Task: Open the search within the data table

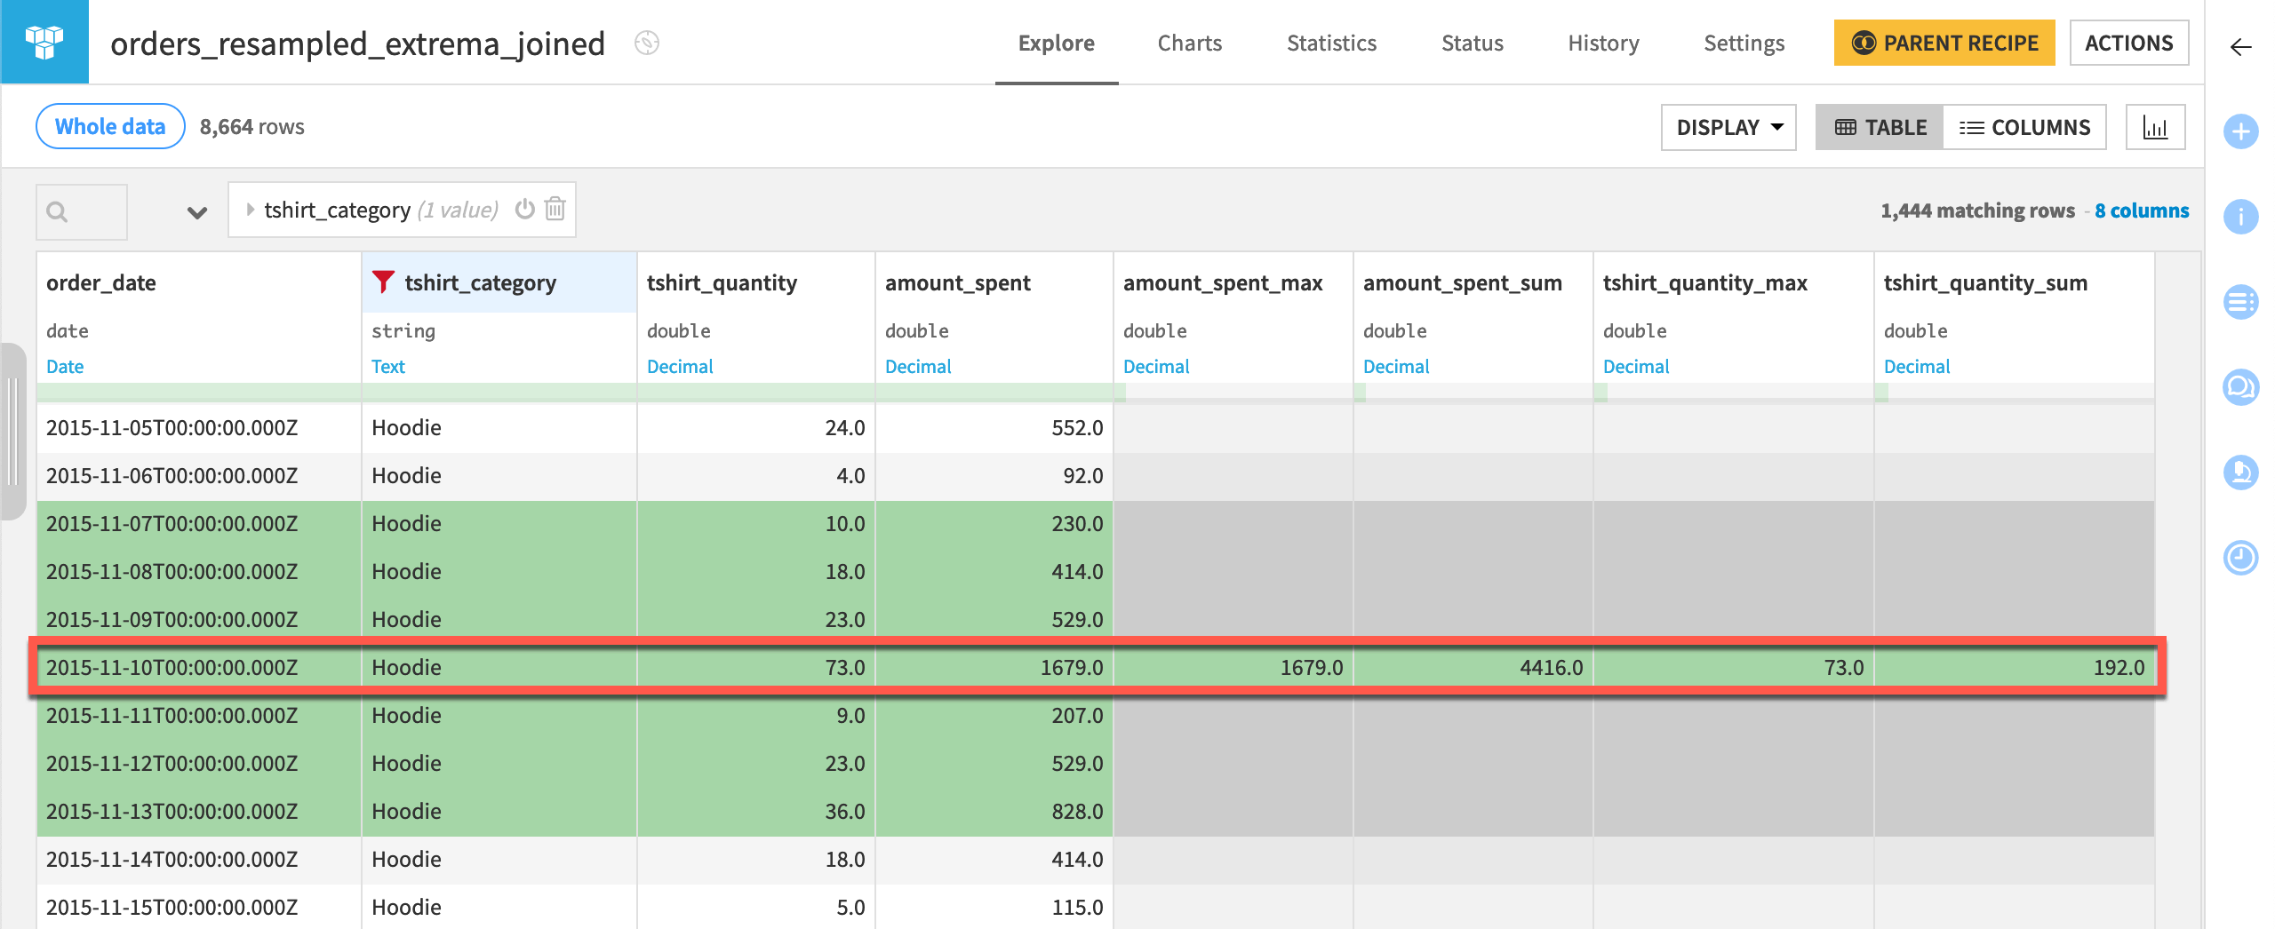Action: [x=80, y=211]
